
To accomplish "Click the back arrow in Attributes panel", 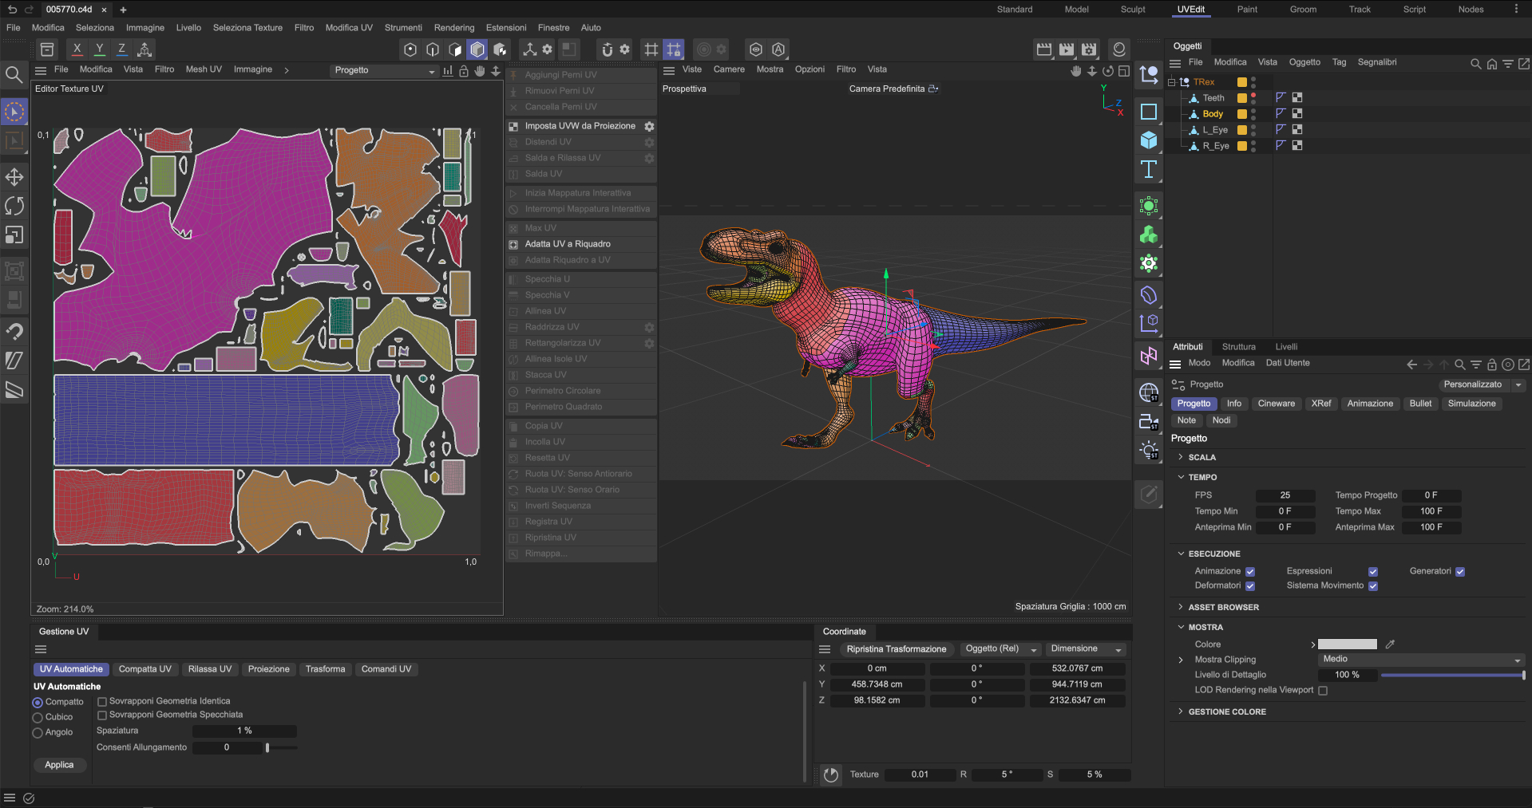I will 1411,365.
